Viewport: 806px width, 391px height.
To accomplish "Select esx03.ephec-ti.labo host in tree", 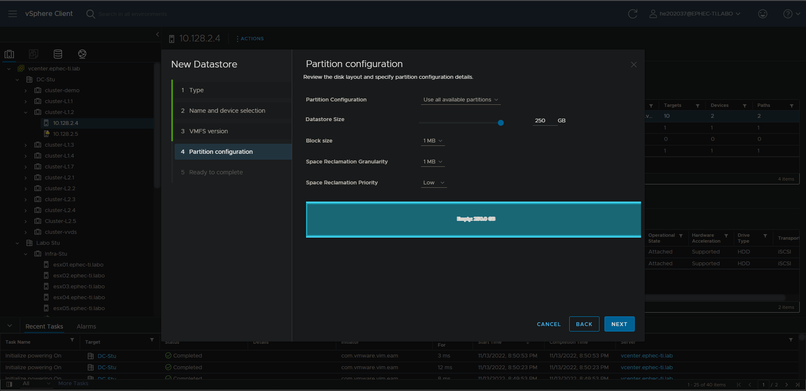I will (x=79, y=287).
